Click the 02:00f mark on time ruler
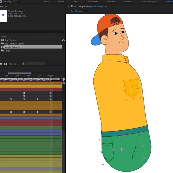 50,76
